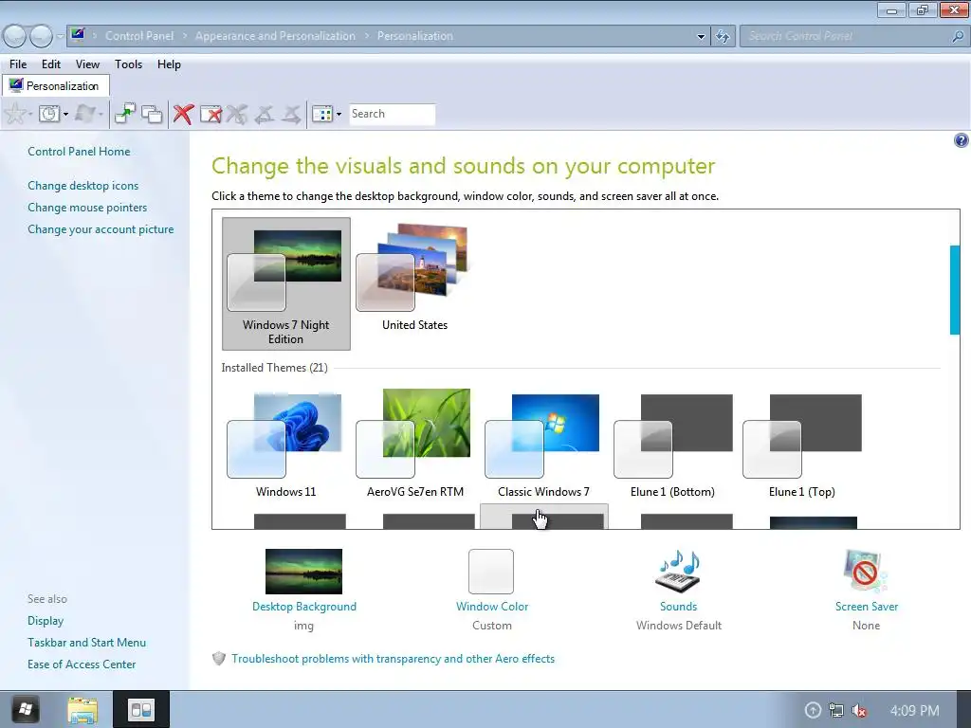
Task: Open the address bar history dropdown arrow
Action: pyautogui.click(x=701, y=37)
